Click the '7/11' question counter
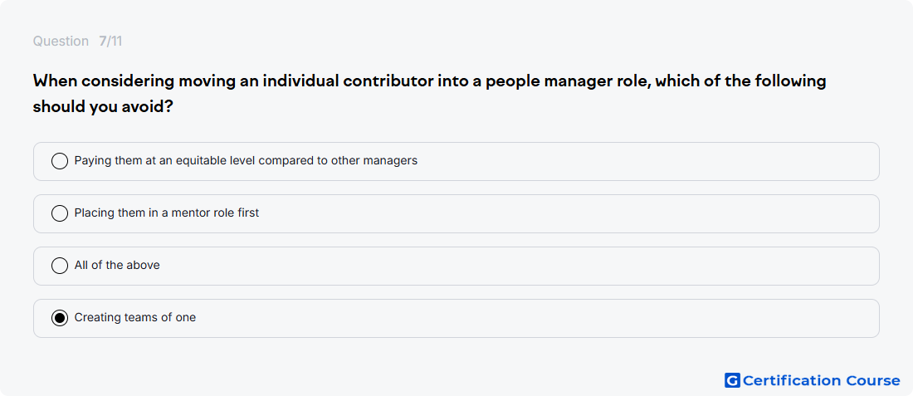The image size is (913, 396). pos(110,42)
